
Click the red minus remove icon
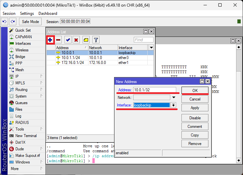58,40
